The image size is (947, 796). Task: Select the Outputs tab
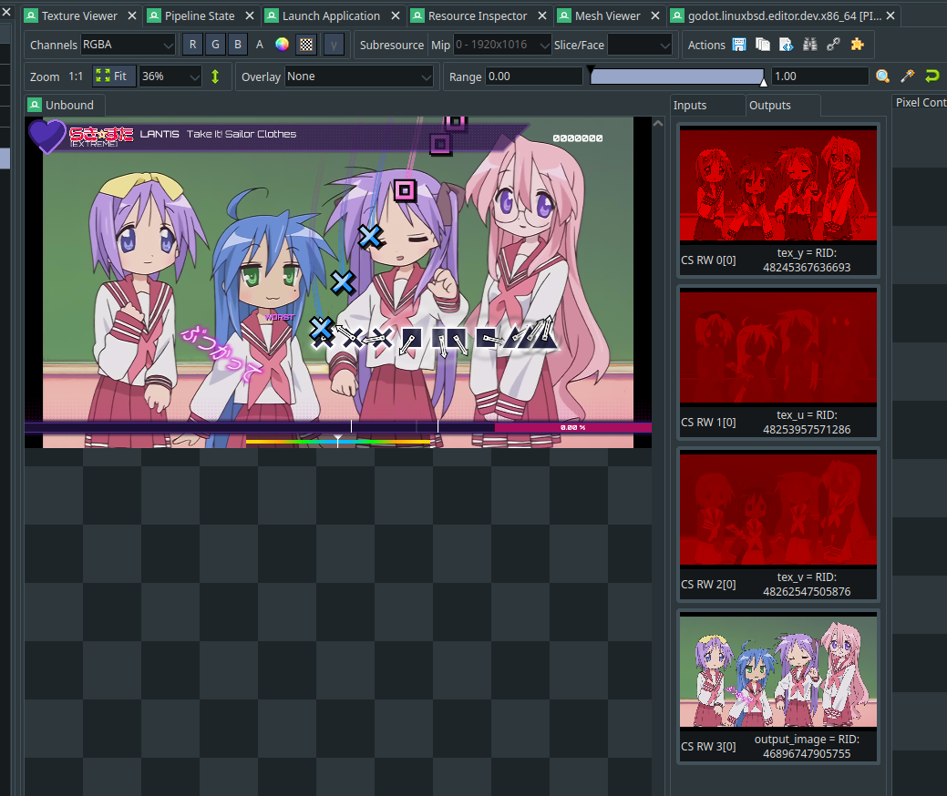pos(769,105)
